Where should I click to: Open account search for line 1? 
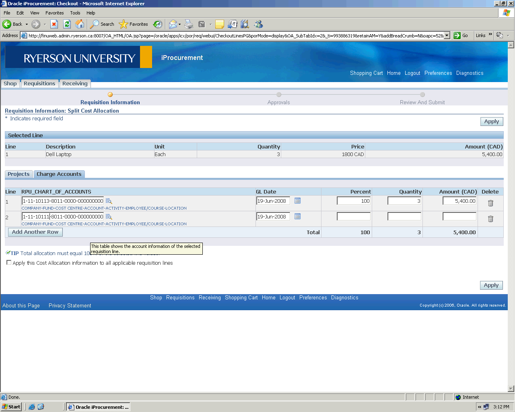tap(109, 201)
